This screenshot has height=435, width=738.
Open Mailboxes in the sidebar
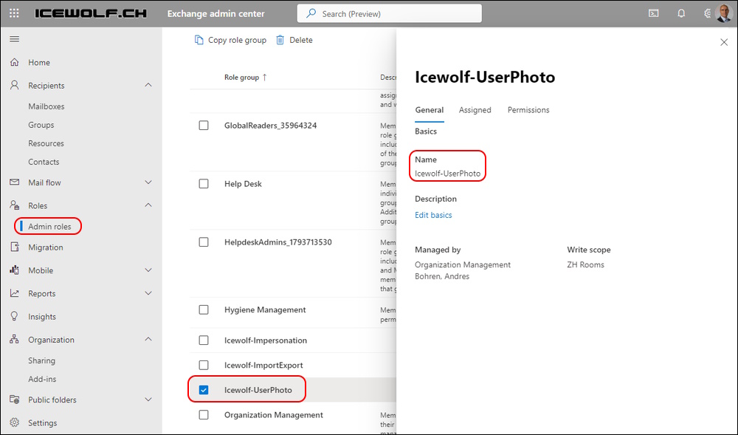(46, 106)
